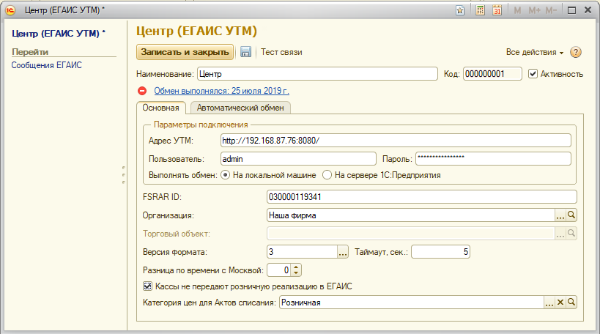Maximize the Центр (ЕГАИС УТМ) window
Image resolution: width=600 pixels, height=334 pixels.
pyautogui.click(x=571, y=10)
